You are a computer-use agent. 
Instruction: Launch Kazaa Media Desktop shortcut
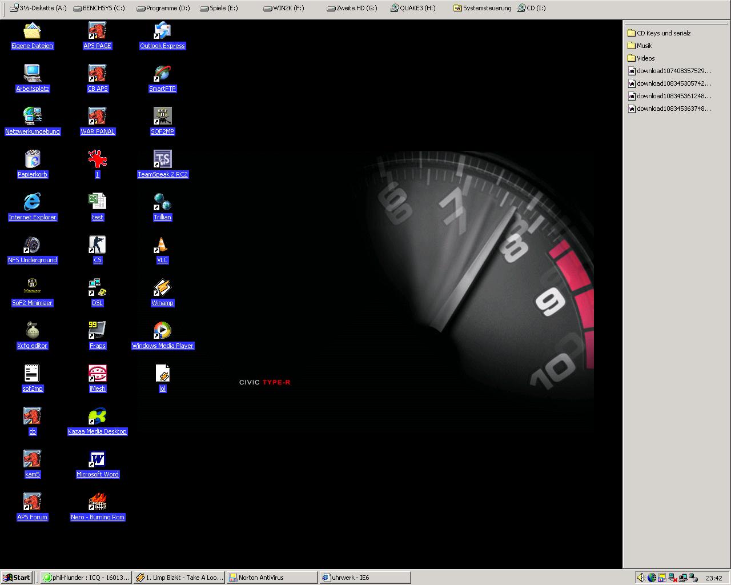pyautogui.click(x=97, y=416)
